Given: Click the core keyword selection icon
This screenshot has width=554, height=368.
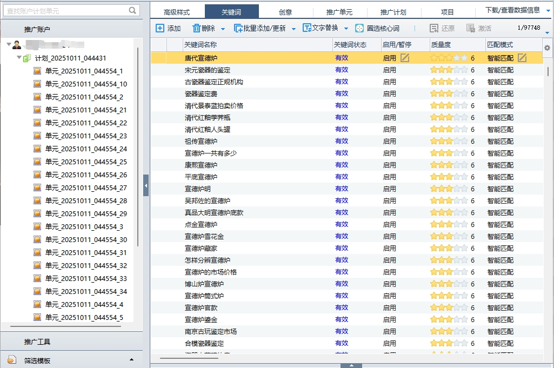Looking at the screenshot, I should [359, 28].
